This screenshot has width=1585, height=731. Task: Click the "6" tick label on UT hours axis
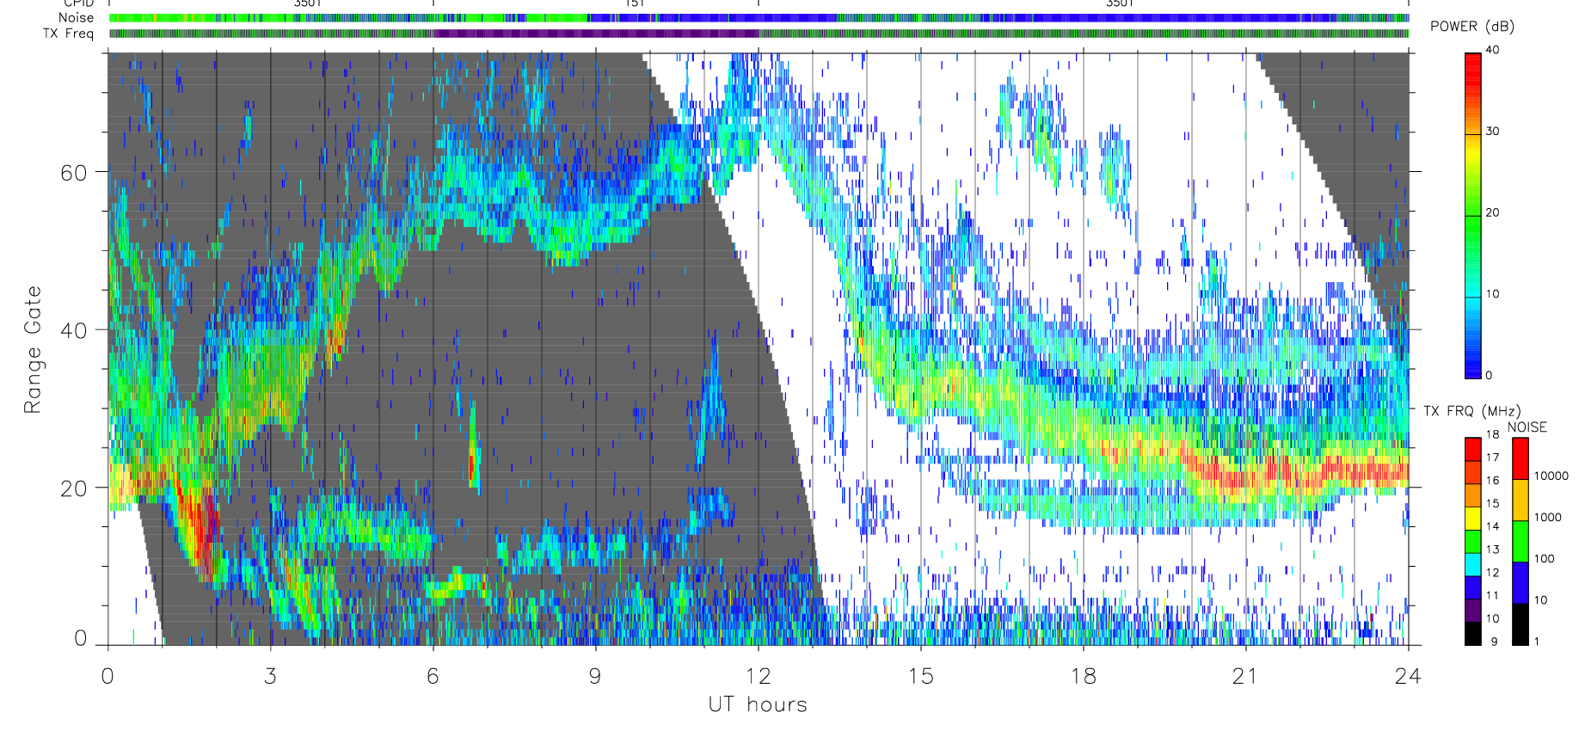pos(433,676)
